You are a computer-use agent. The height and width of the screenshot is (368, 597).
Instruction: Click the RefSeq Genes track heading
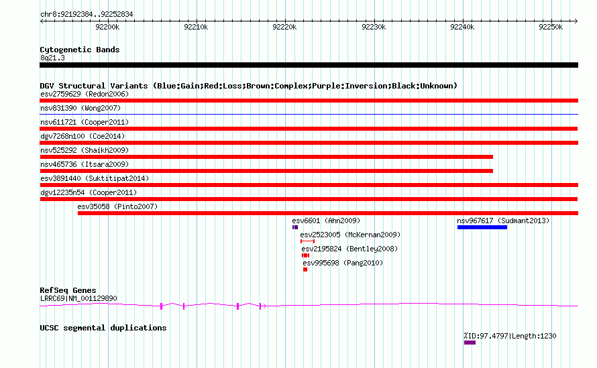pos(68,290)
